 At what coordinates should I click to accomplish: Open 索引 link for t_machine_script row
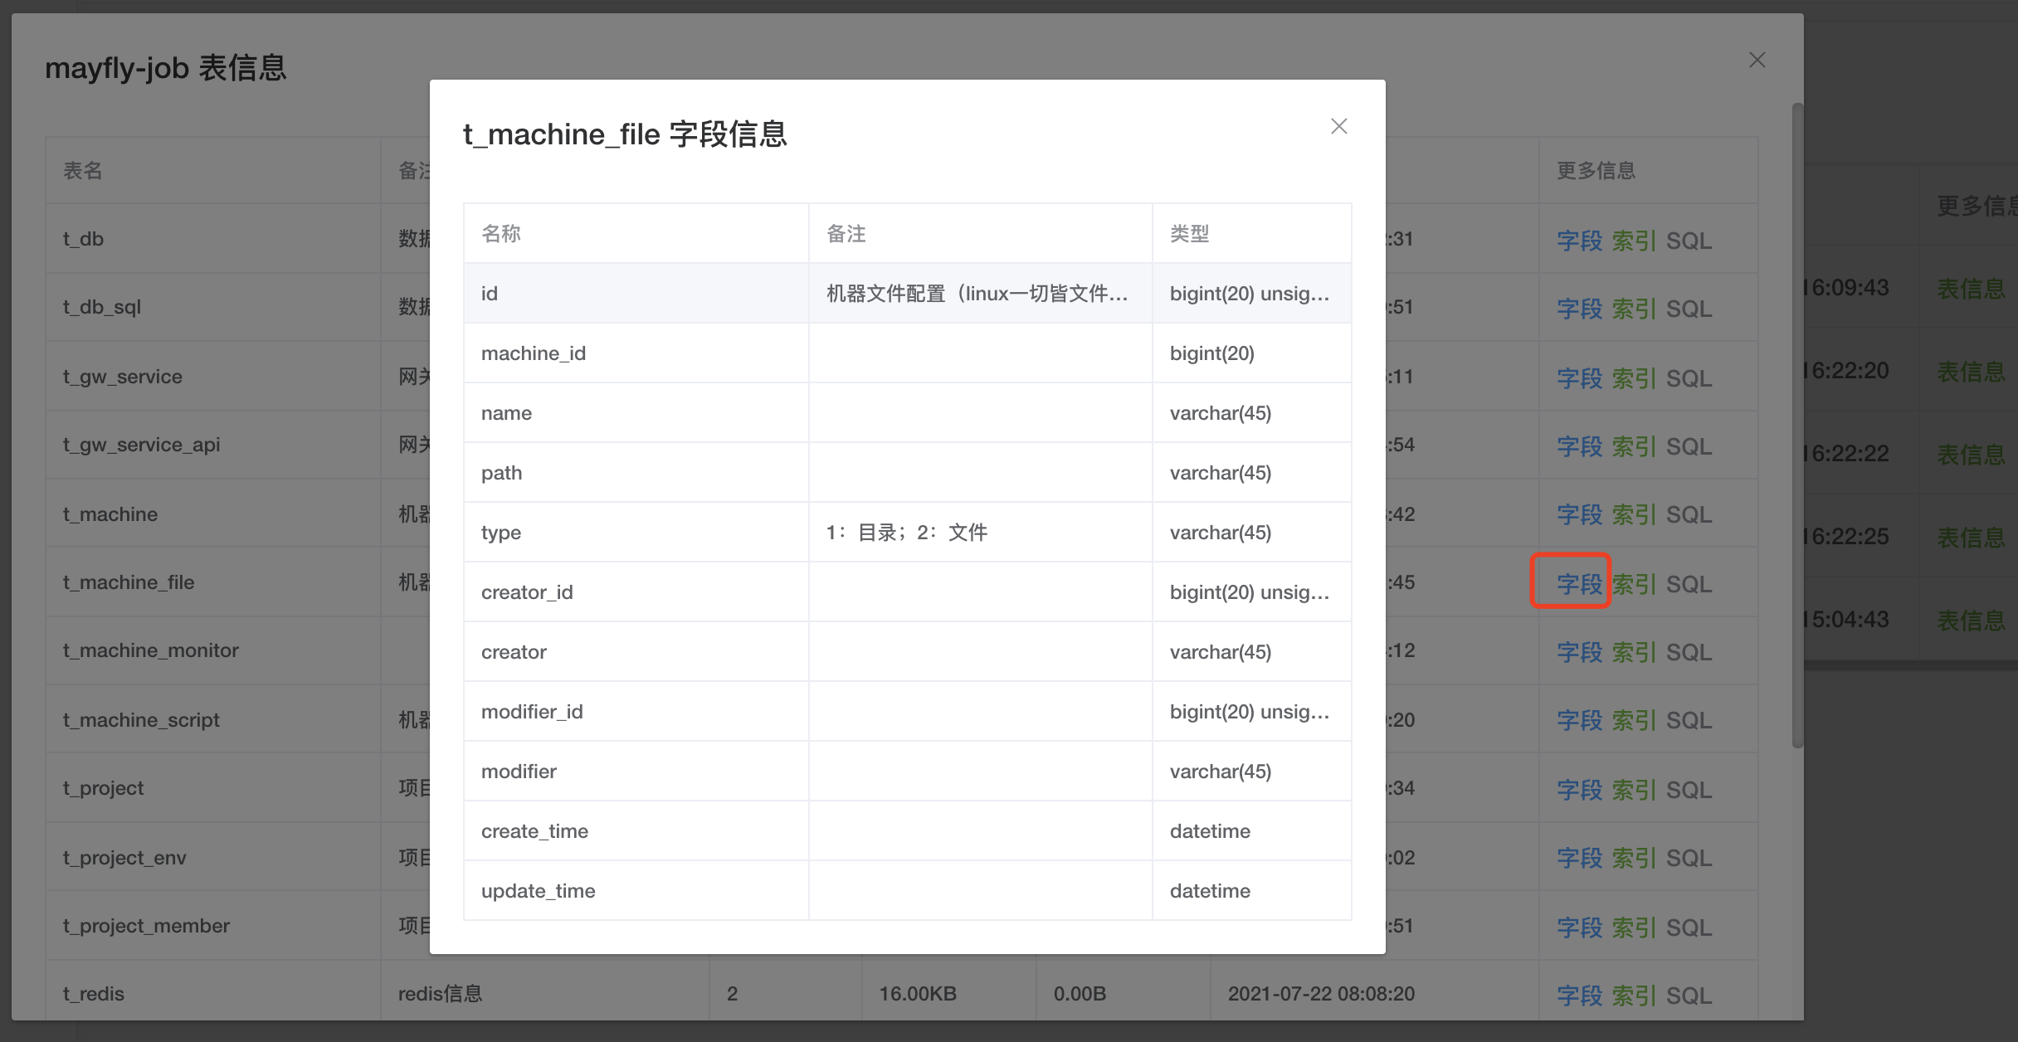(1634, 720)
